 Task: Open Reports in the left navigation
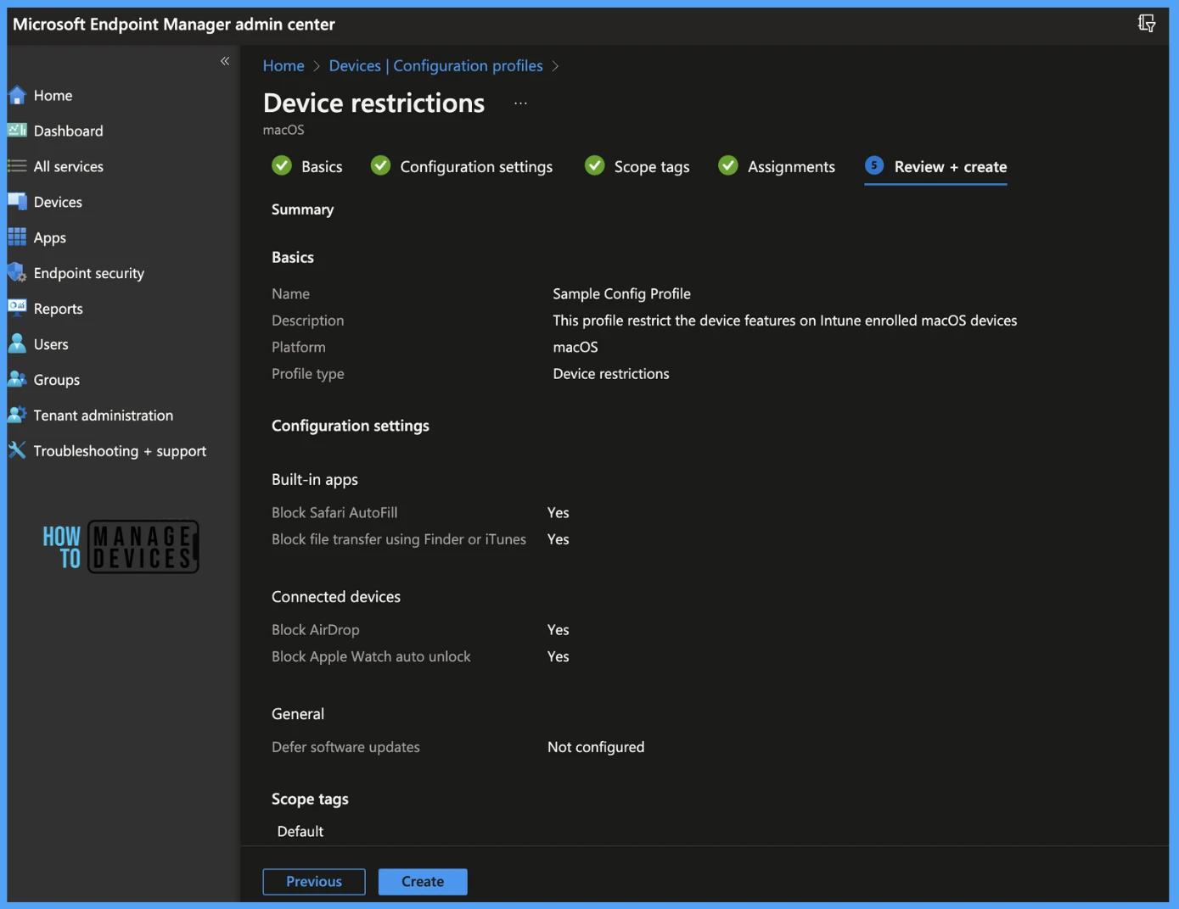(58, 310)
